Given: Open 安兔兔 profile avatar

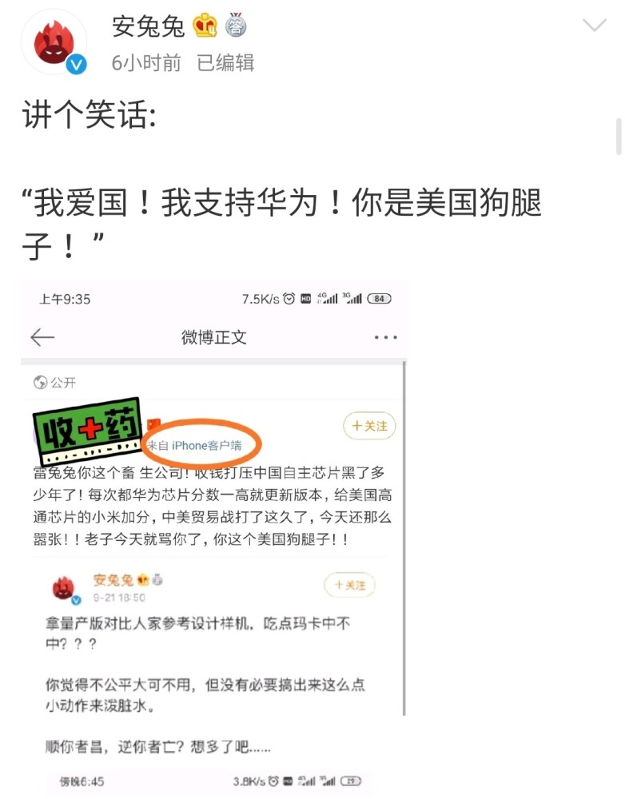Looking at the screenshot, I should coord(54,42).
